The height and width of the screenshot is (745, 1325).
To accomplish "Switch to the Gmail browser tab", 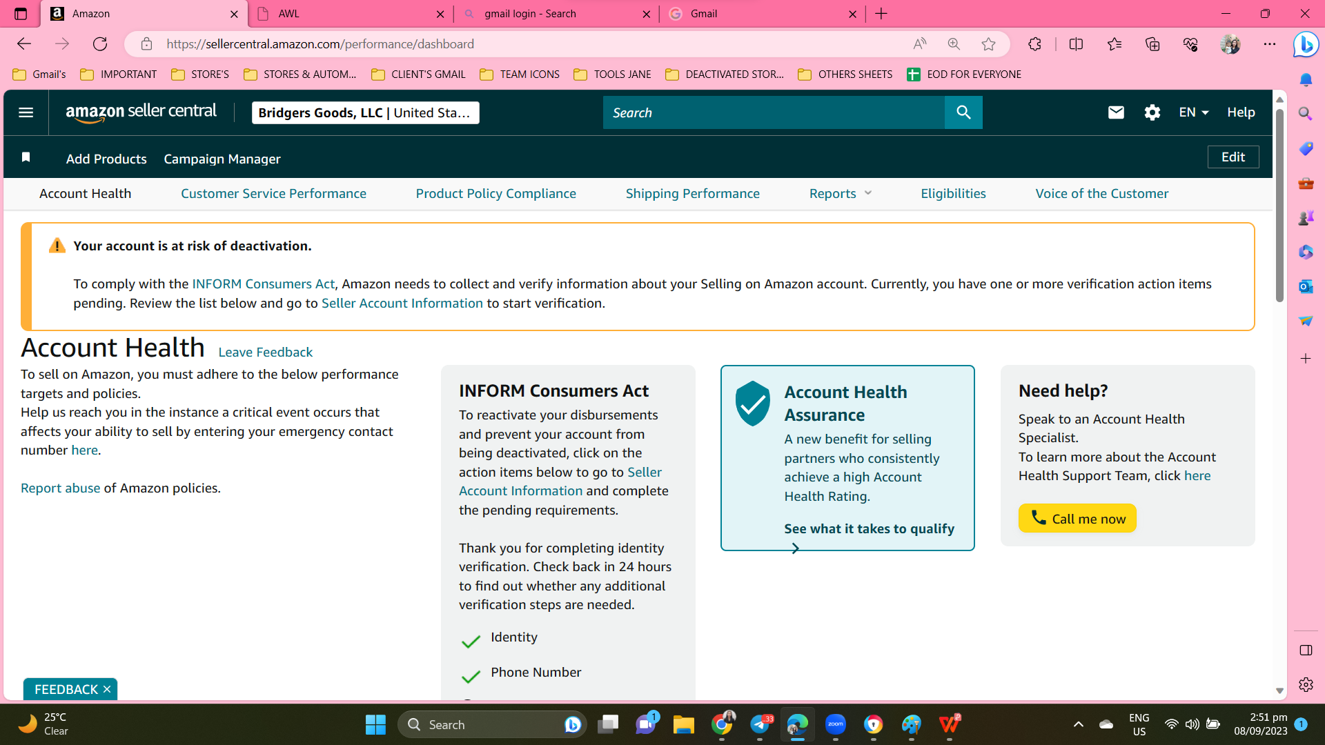I will tap(762, 14).
